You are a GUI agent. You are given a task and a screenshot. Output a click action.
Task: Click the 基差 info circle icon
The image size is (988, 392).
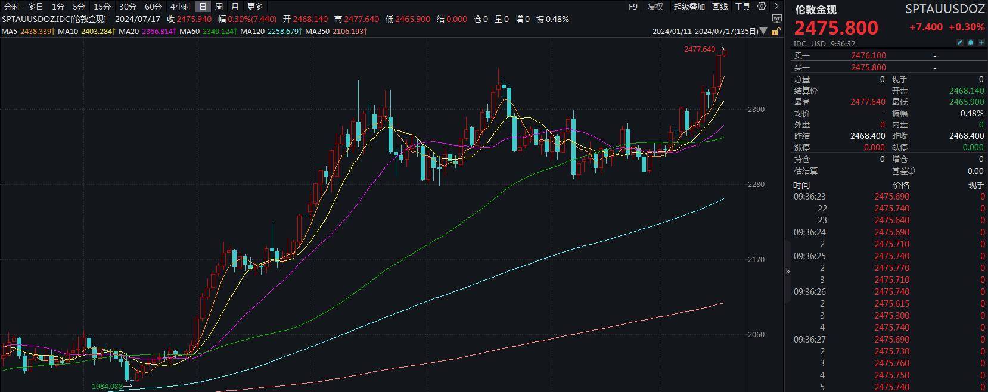[x=911, y=171]
